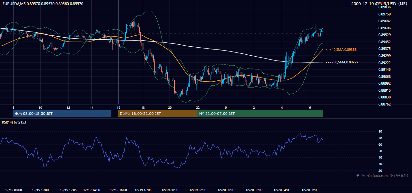Click price axis label 0.89375
The width and height of the screenshot is (412, 193).
click(384, 49)
